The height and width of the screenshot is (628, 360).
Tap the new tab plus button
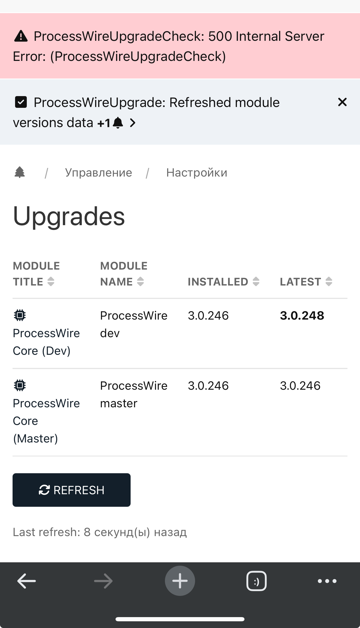pyautogui.click(x=180, y=581)
